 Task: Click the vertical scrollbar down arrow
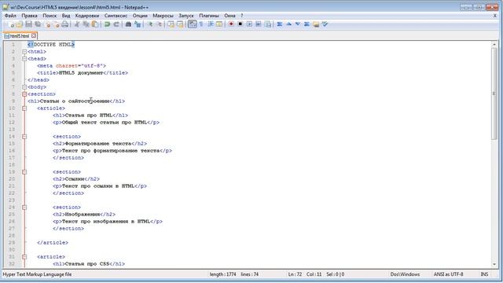pyautogui.click(x=494, y=264)
